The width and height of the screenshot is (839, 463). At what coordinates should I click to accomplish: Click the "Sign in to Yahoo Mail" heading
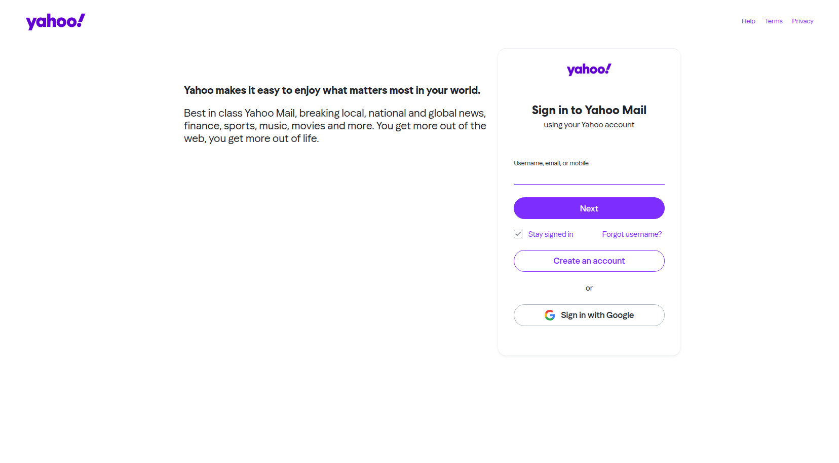[589, 110]
